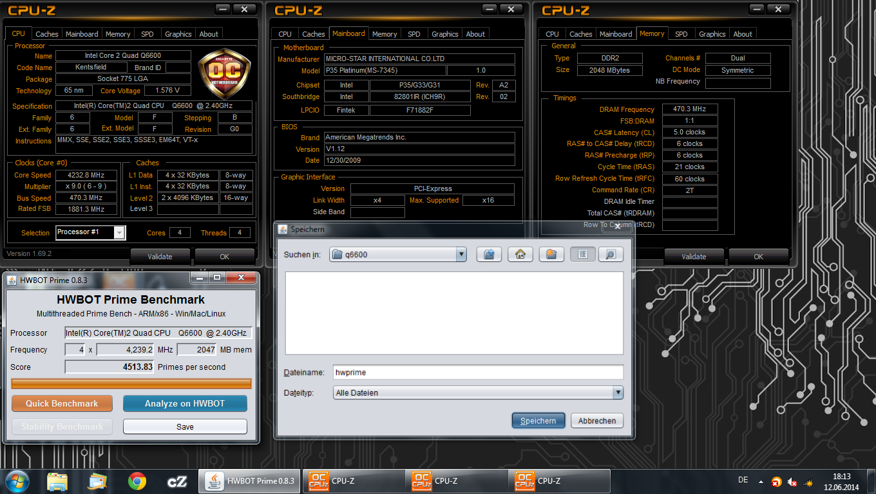Click the Java icon in Speichern title bar

[283, 229]
